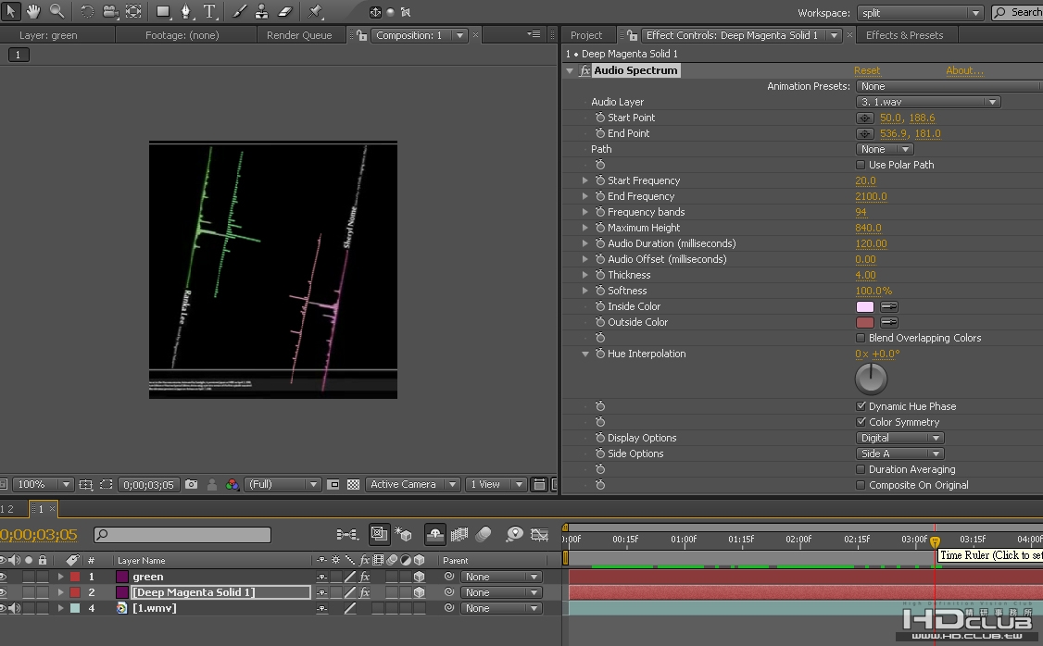
Task: Select the Horizontal Type tool
Action: (x=209, y=10)
